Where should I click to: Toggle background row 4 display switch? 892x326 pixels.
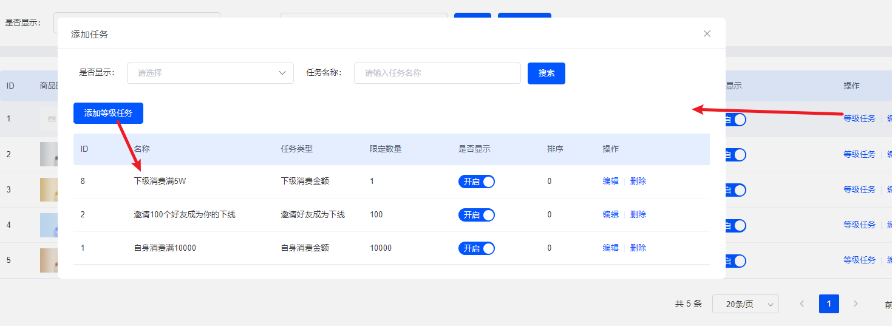(x=736, y=226)
